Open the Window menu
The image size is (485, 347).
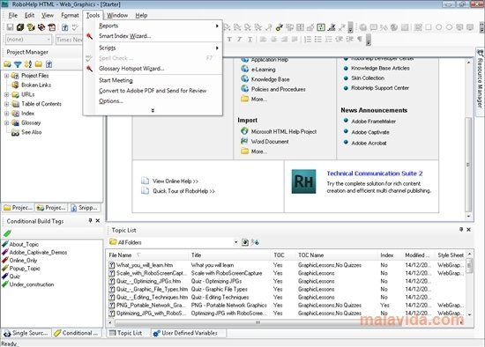click(117, 15)
